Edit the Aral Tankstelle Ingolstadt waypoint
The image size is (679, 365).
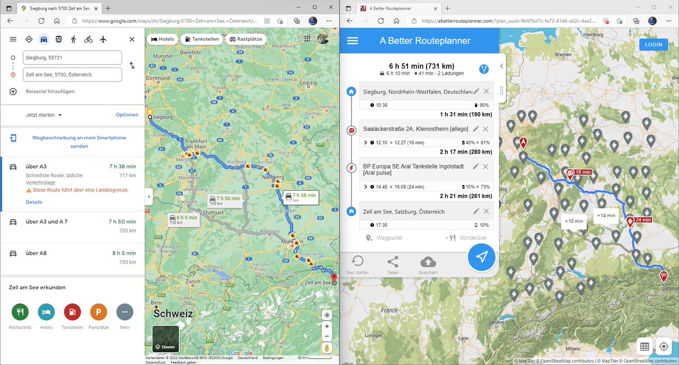click(476, 166)
